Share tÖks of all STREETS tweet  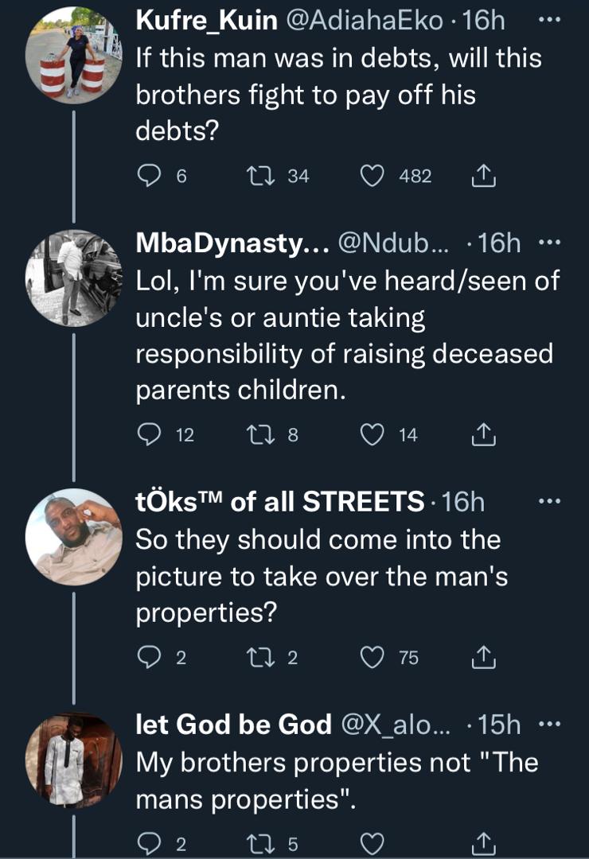pyautogui.click(x=484, y=658)
